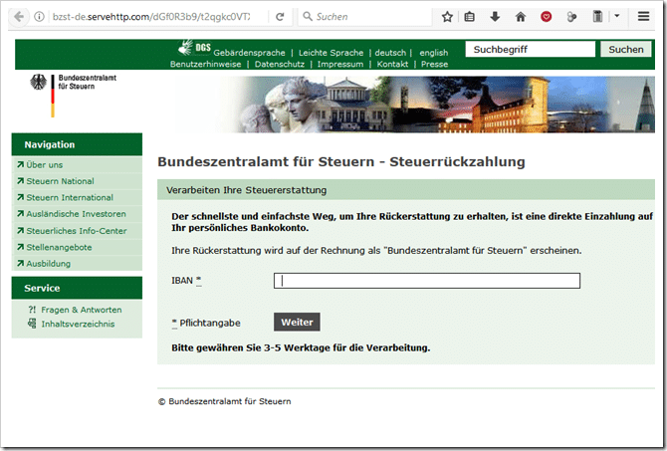Reload the page with the refresh icon
The height and width of the screenshot is (451, 667).
(280, 17)
